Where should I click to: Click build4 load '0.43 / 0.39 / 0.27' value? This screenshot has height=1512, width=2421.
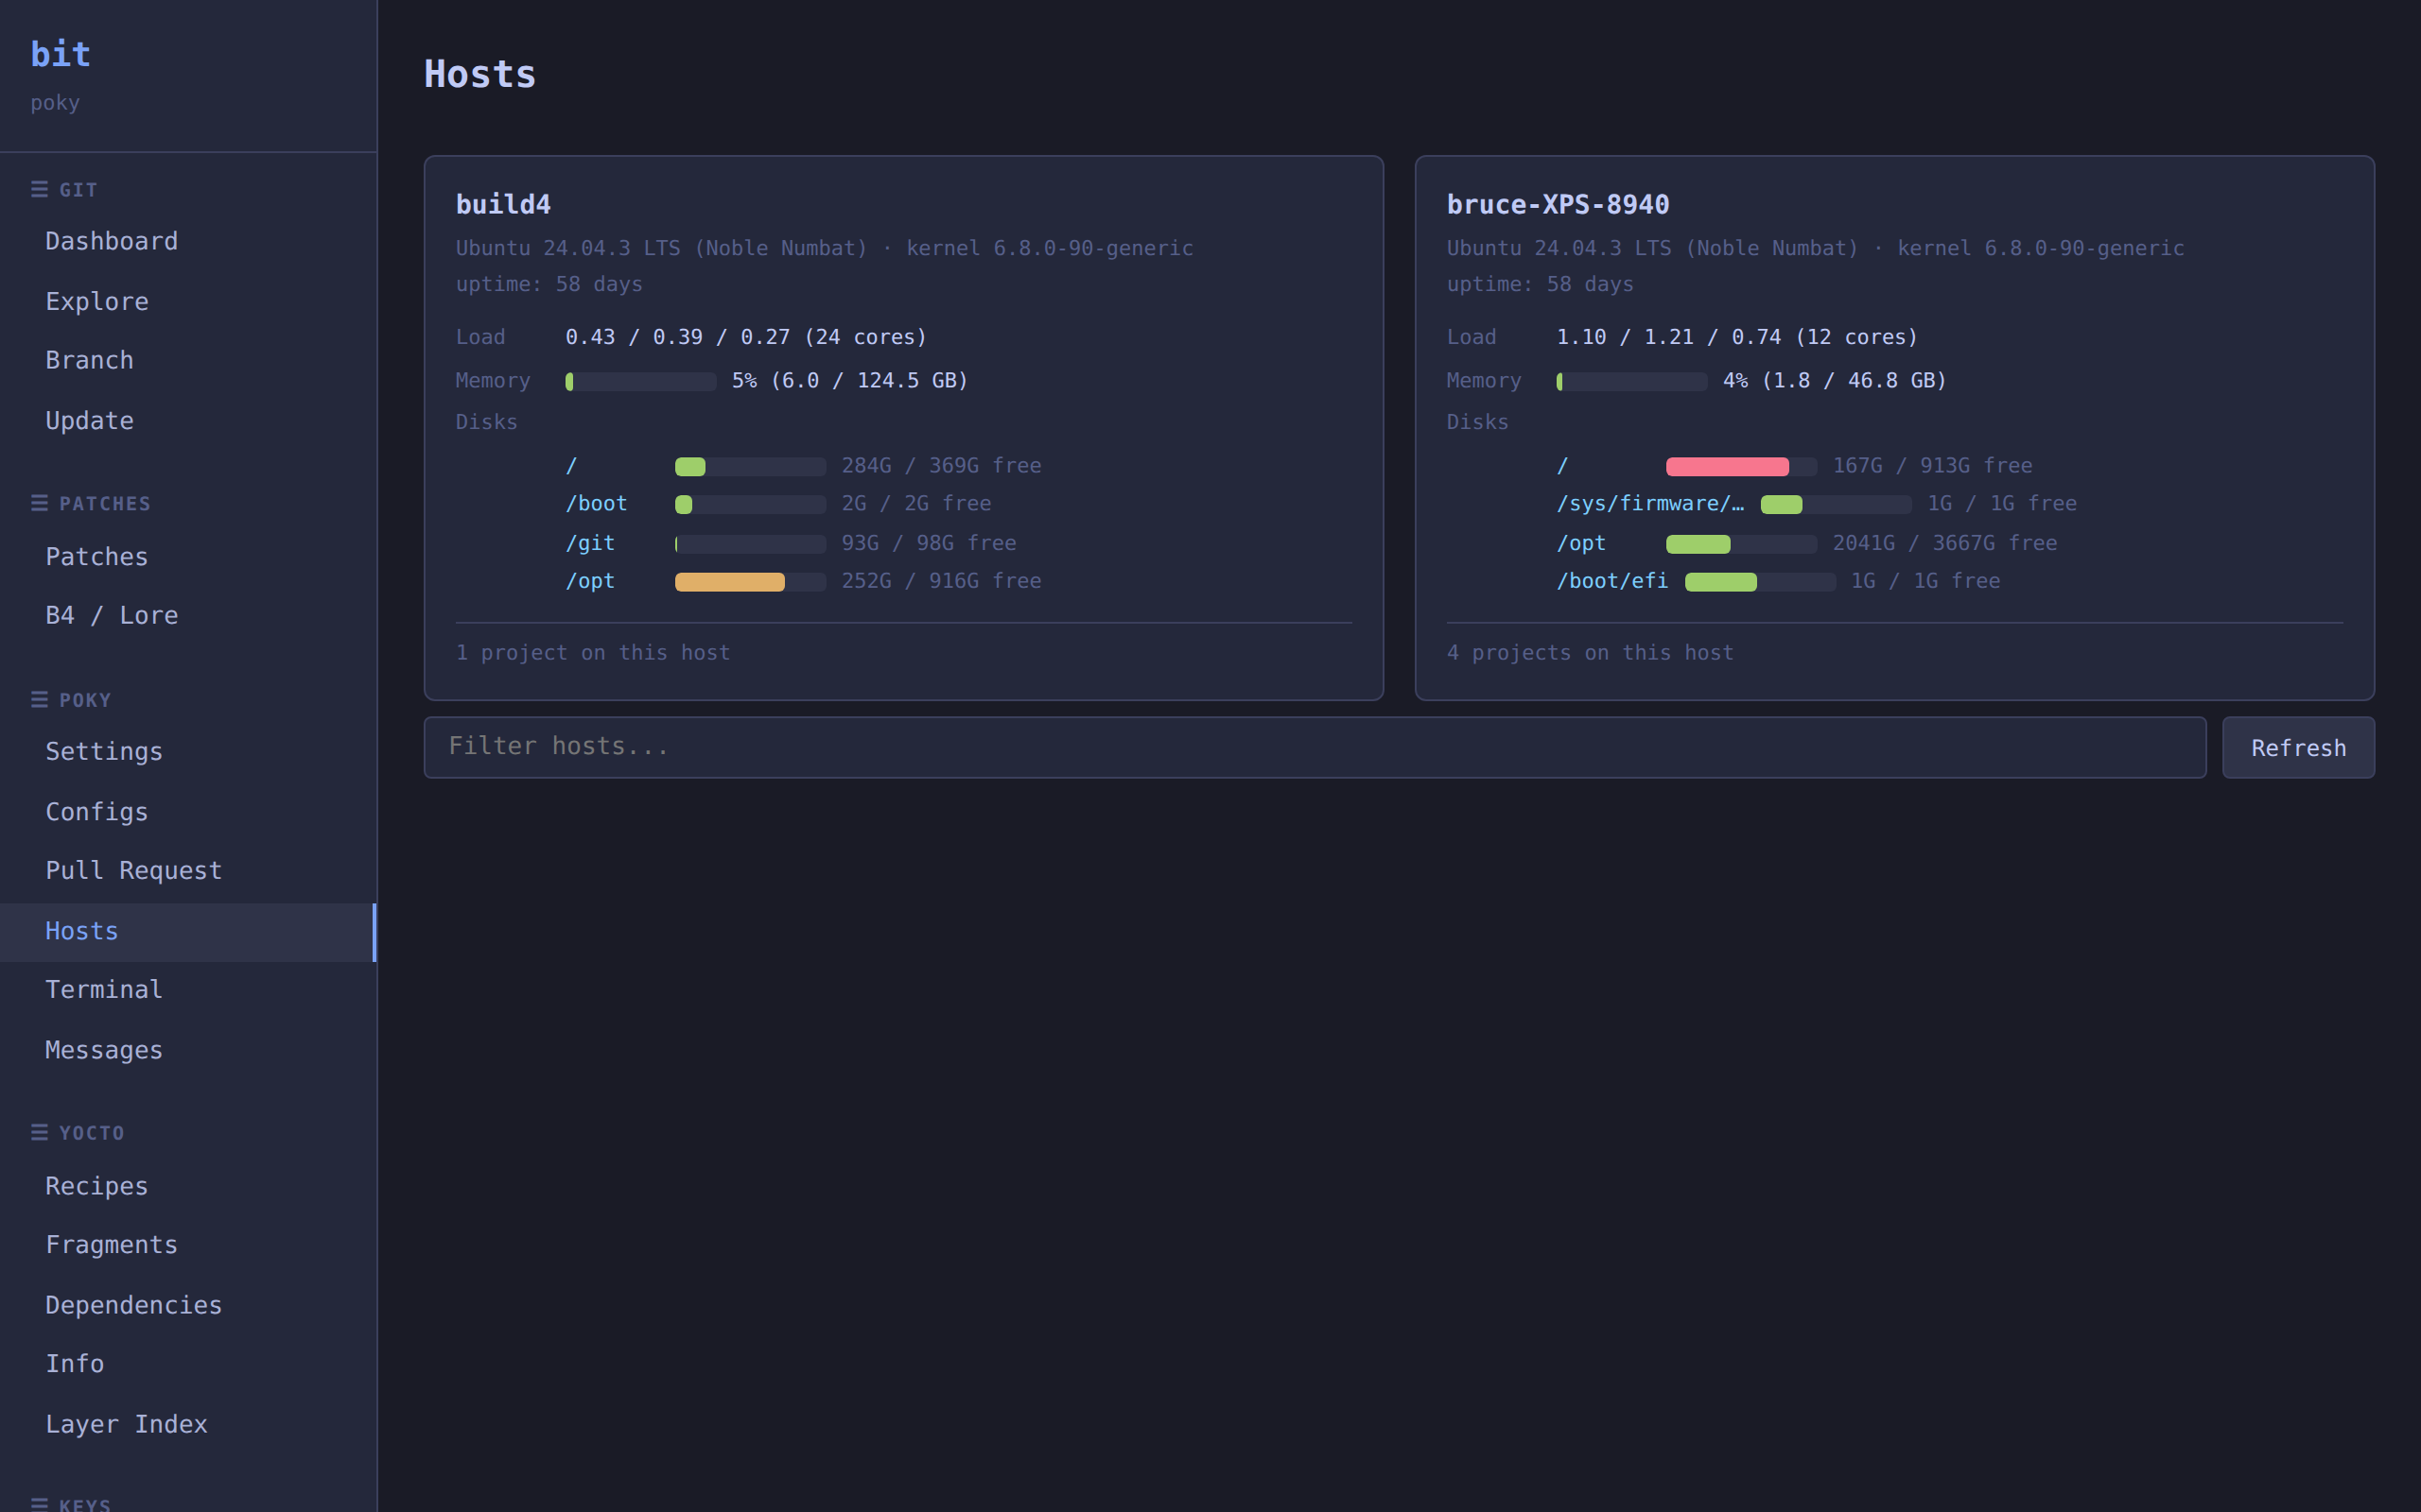tap(677, 337)
